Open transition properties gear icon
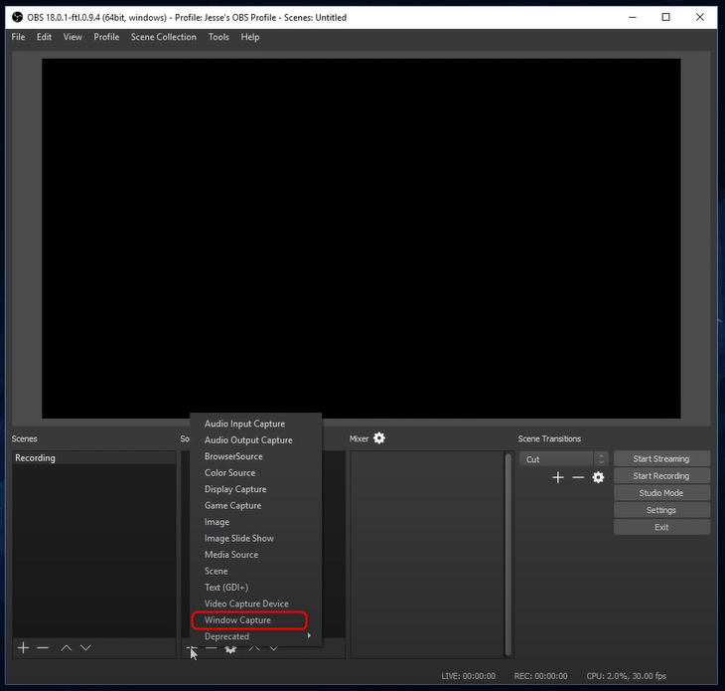The height and width of the screenshot is (691, 725). (598, 477)
